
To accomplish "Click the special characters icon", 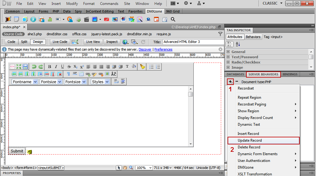I will (114, 74).
